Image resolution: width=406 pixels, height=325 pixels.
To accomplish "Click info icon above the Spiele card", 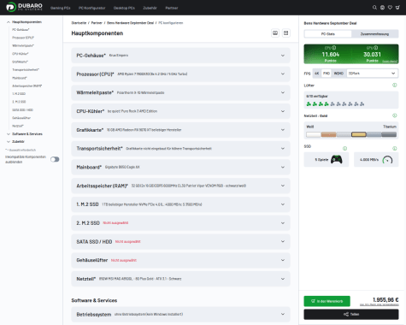I will pyautogui.click(x=344, y=148).
